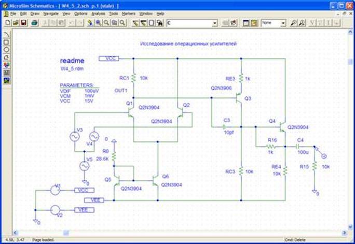The height and width of the screenshot is (244, 355).
Task: Click the colorful Draw Text Box sidebar icon
Action: (7, 65)
